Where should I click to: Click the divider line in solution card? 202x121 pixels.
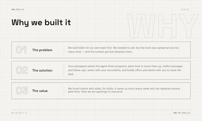click(64, 70)
